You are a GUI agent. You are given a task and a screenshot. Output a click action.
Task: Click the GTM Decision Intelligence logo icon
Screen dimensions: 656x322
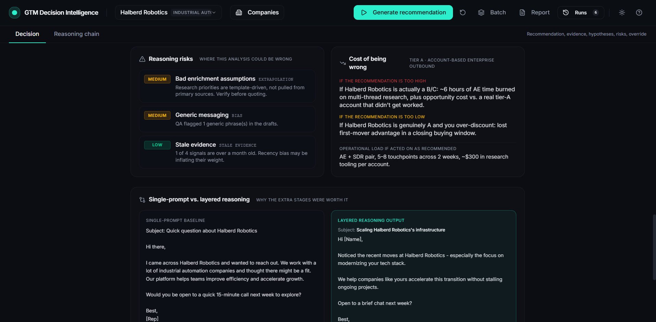tap(14, 13)
